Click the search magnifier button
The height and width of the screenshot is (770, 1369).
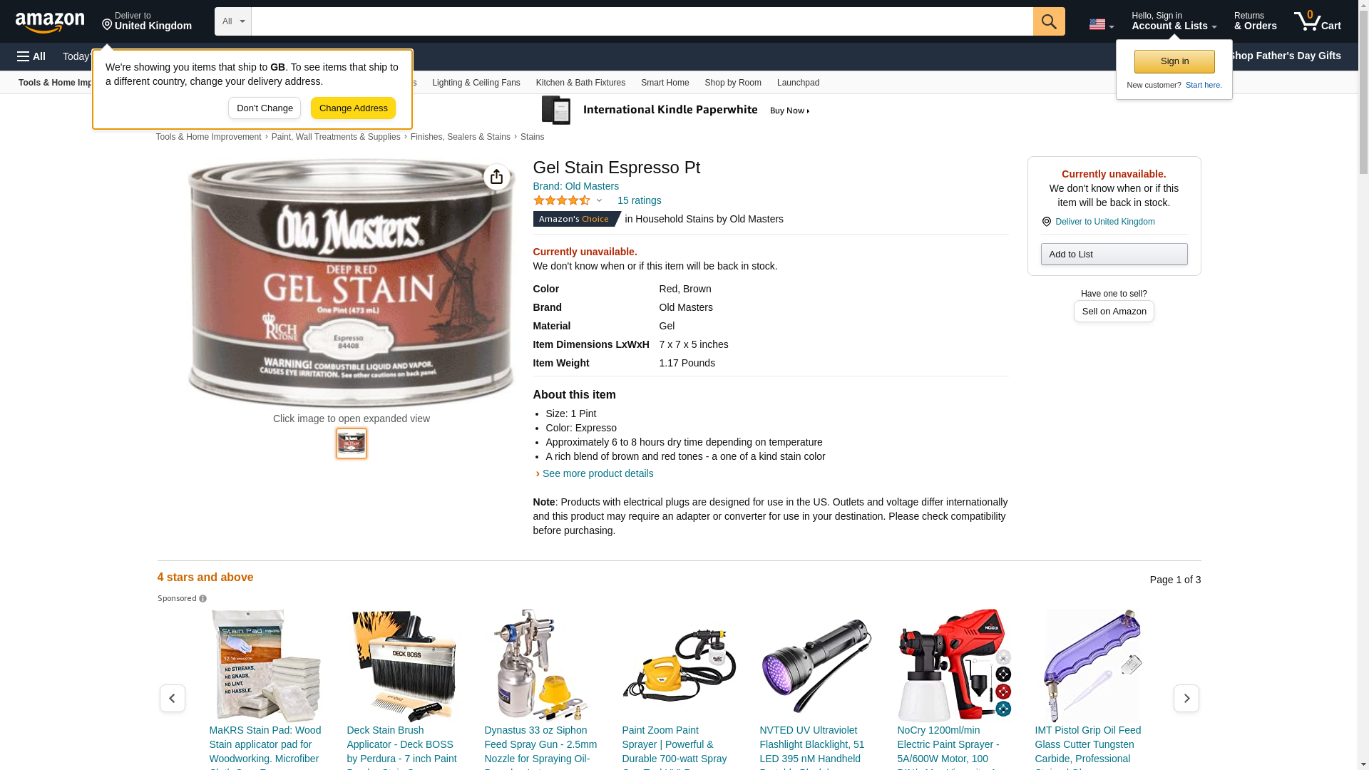coord(1049,21)
